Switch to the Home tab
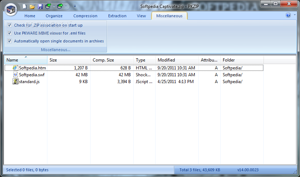Viewport: 300px width, 177px height. [30, 16]
